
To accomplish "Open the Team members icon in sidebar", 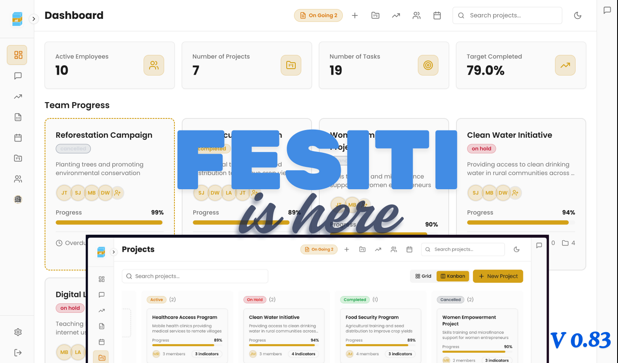I will pos(18,179).
